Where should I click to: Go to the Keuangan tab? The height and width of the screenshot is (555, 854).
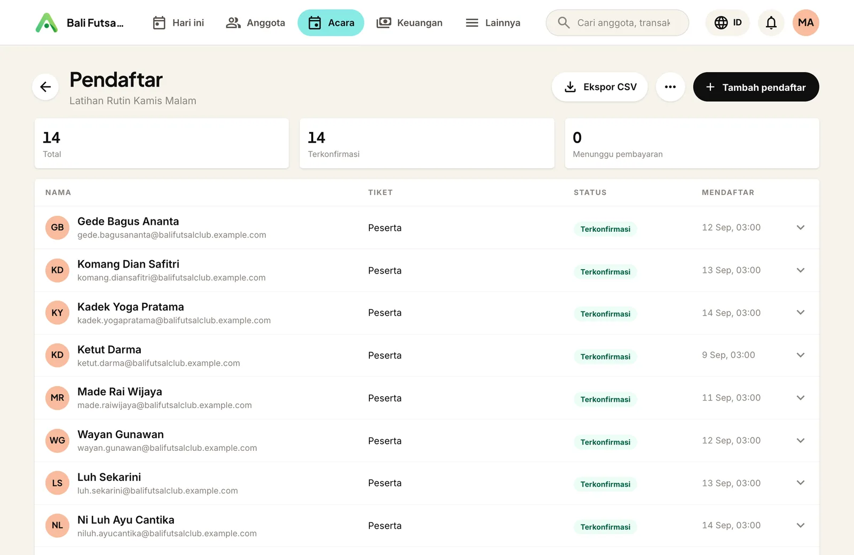[409, 22]
